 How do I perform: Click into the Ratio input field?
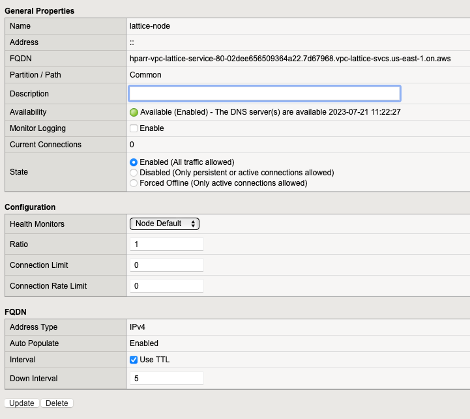pyautogui.click(x=167, y=244)
